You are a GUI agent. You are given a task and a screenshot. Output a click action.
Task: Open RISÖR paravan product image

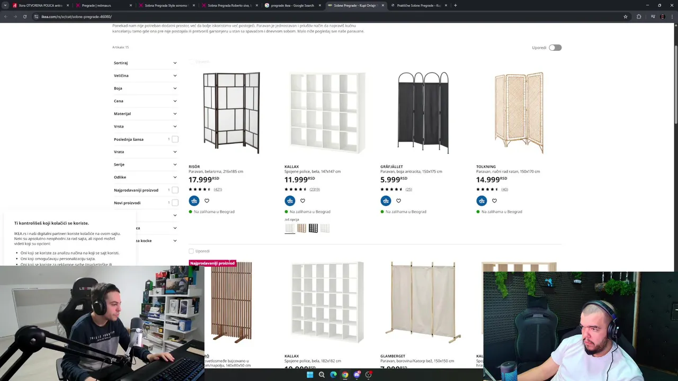[x=231, y=113]
